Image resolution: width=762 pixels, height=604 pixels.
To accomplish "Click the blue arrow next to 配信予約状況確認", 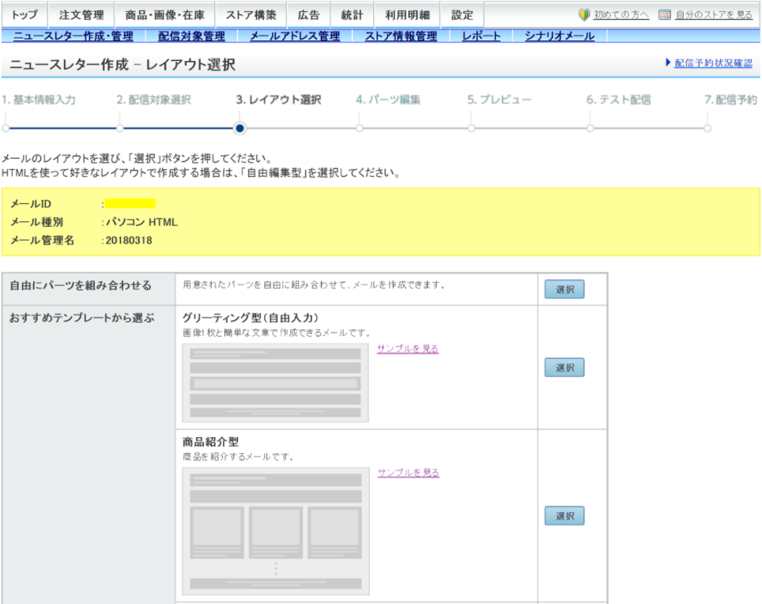I will coord(669,63).
